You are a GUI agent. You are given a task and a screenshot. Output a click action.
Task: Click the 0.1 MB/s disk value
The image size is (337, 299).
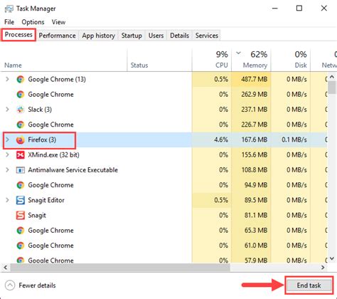tap(294, 140)
